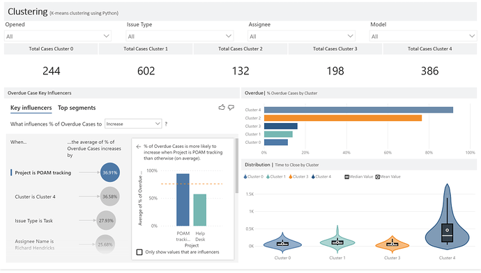The width and height of the screenshot is (481, 273).
Task: Click the back arrow in influencer detail
Action: (138, 147)
